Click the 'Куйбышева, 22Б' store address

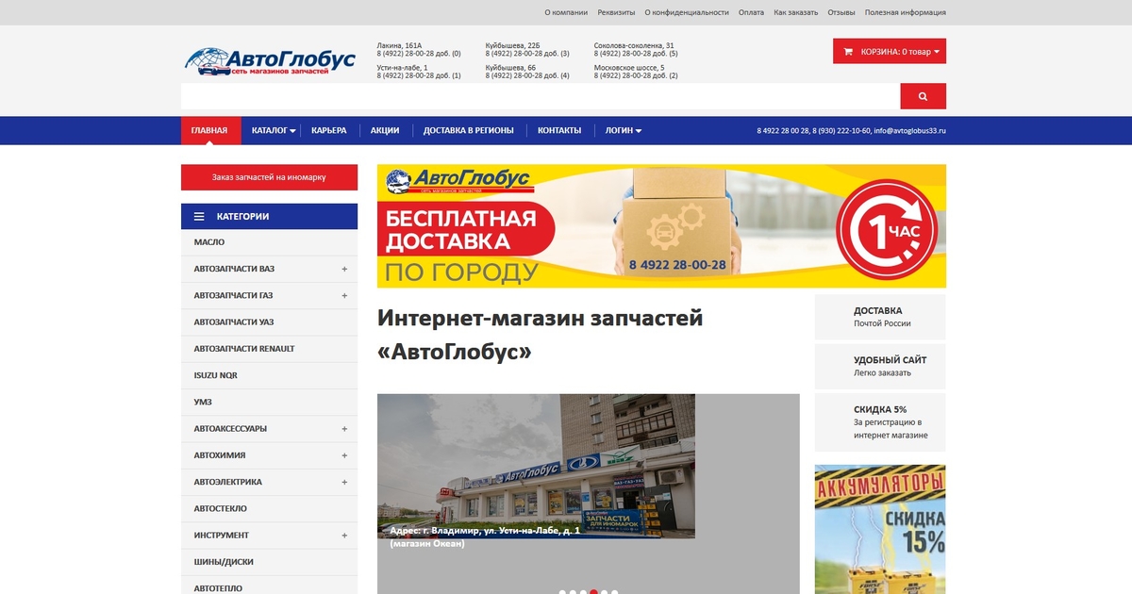click(x=513, y=45)
